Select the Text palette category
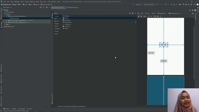199x112 pixels. 55,19
